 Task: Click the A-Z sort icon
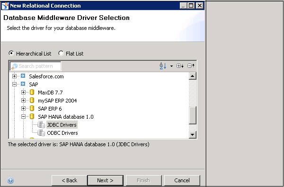[163, 65]
